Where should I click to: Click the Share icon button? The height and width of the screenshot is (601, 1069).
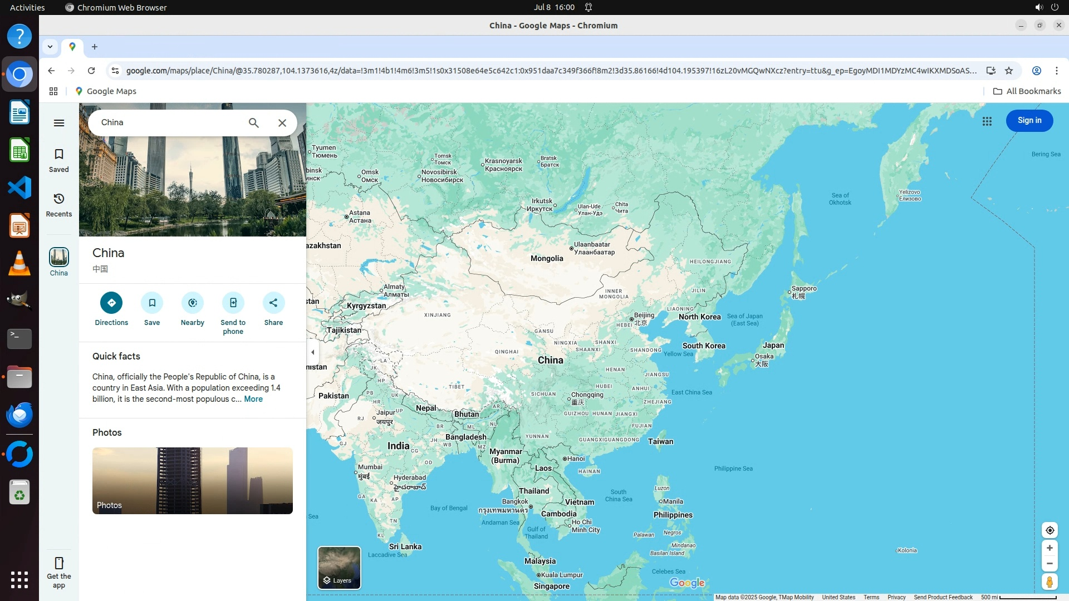(x=273, y=303)
